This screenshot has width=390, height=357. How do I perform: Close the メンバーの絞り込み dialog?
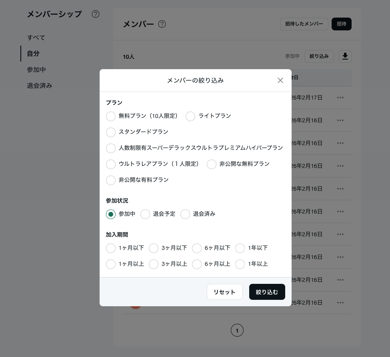[280, 80]
